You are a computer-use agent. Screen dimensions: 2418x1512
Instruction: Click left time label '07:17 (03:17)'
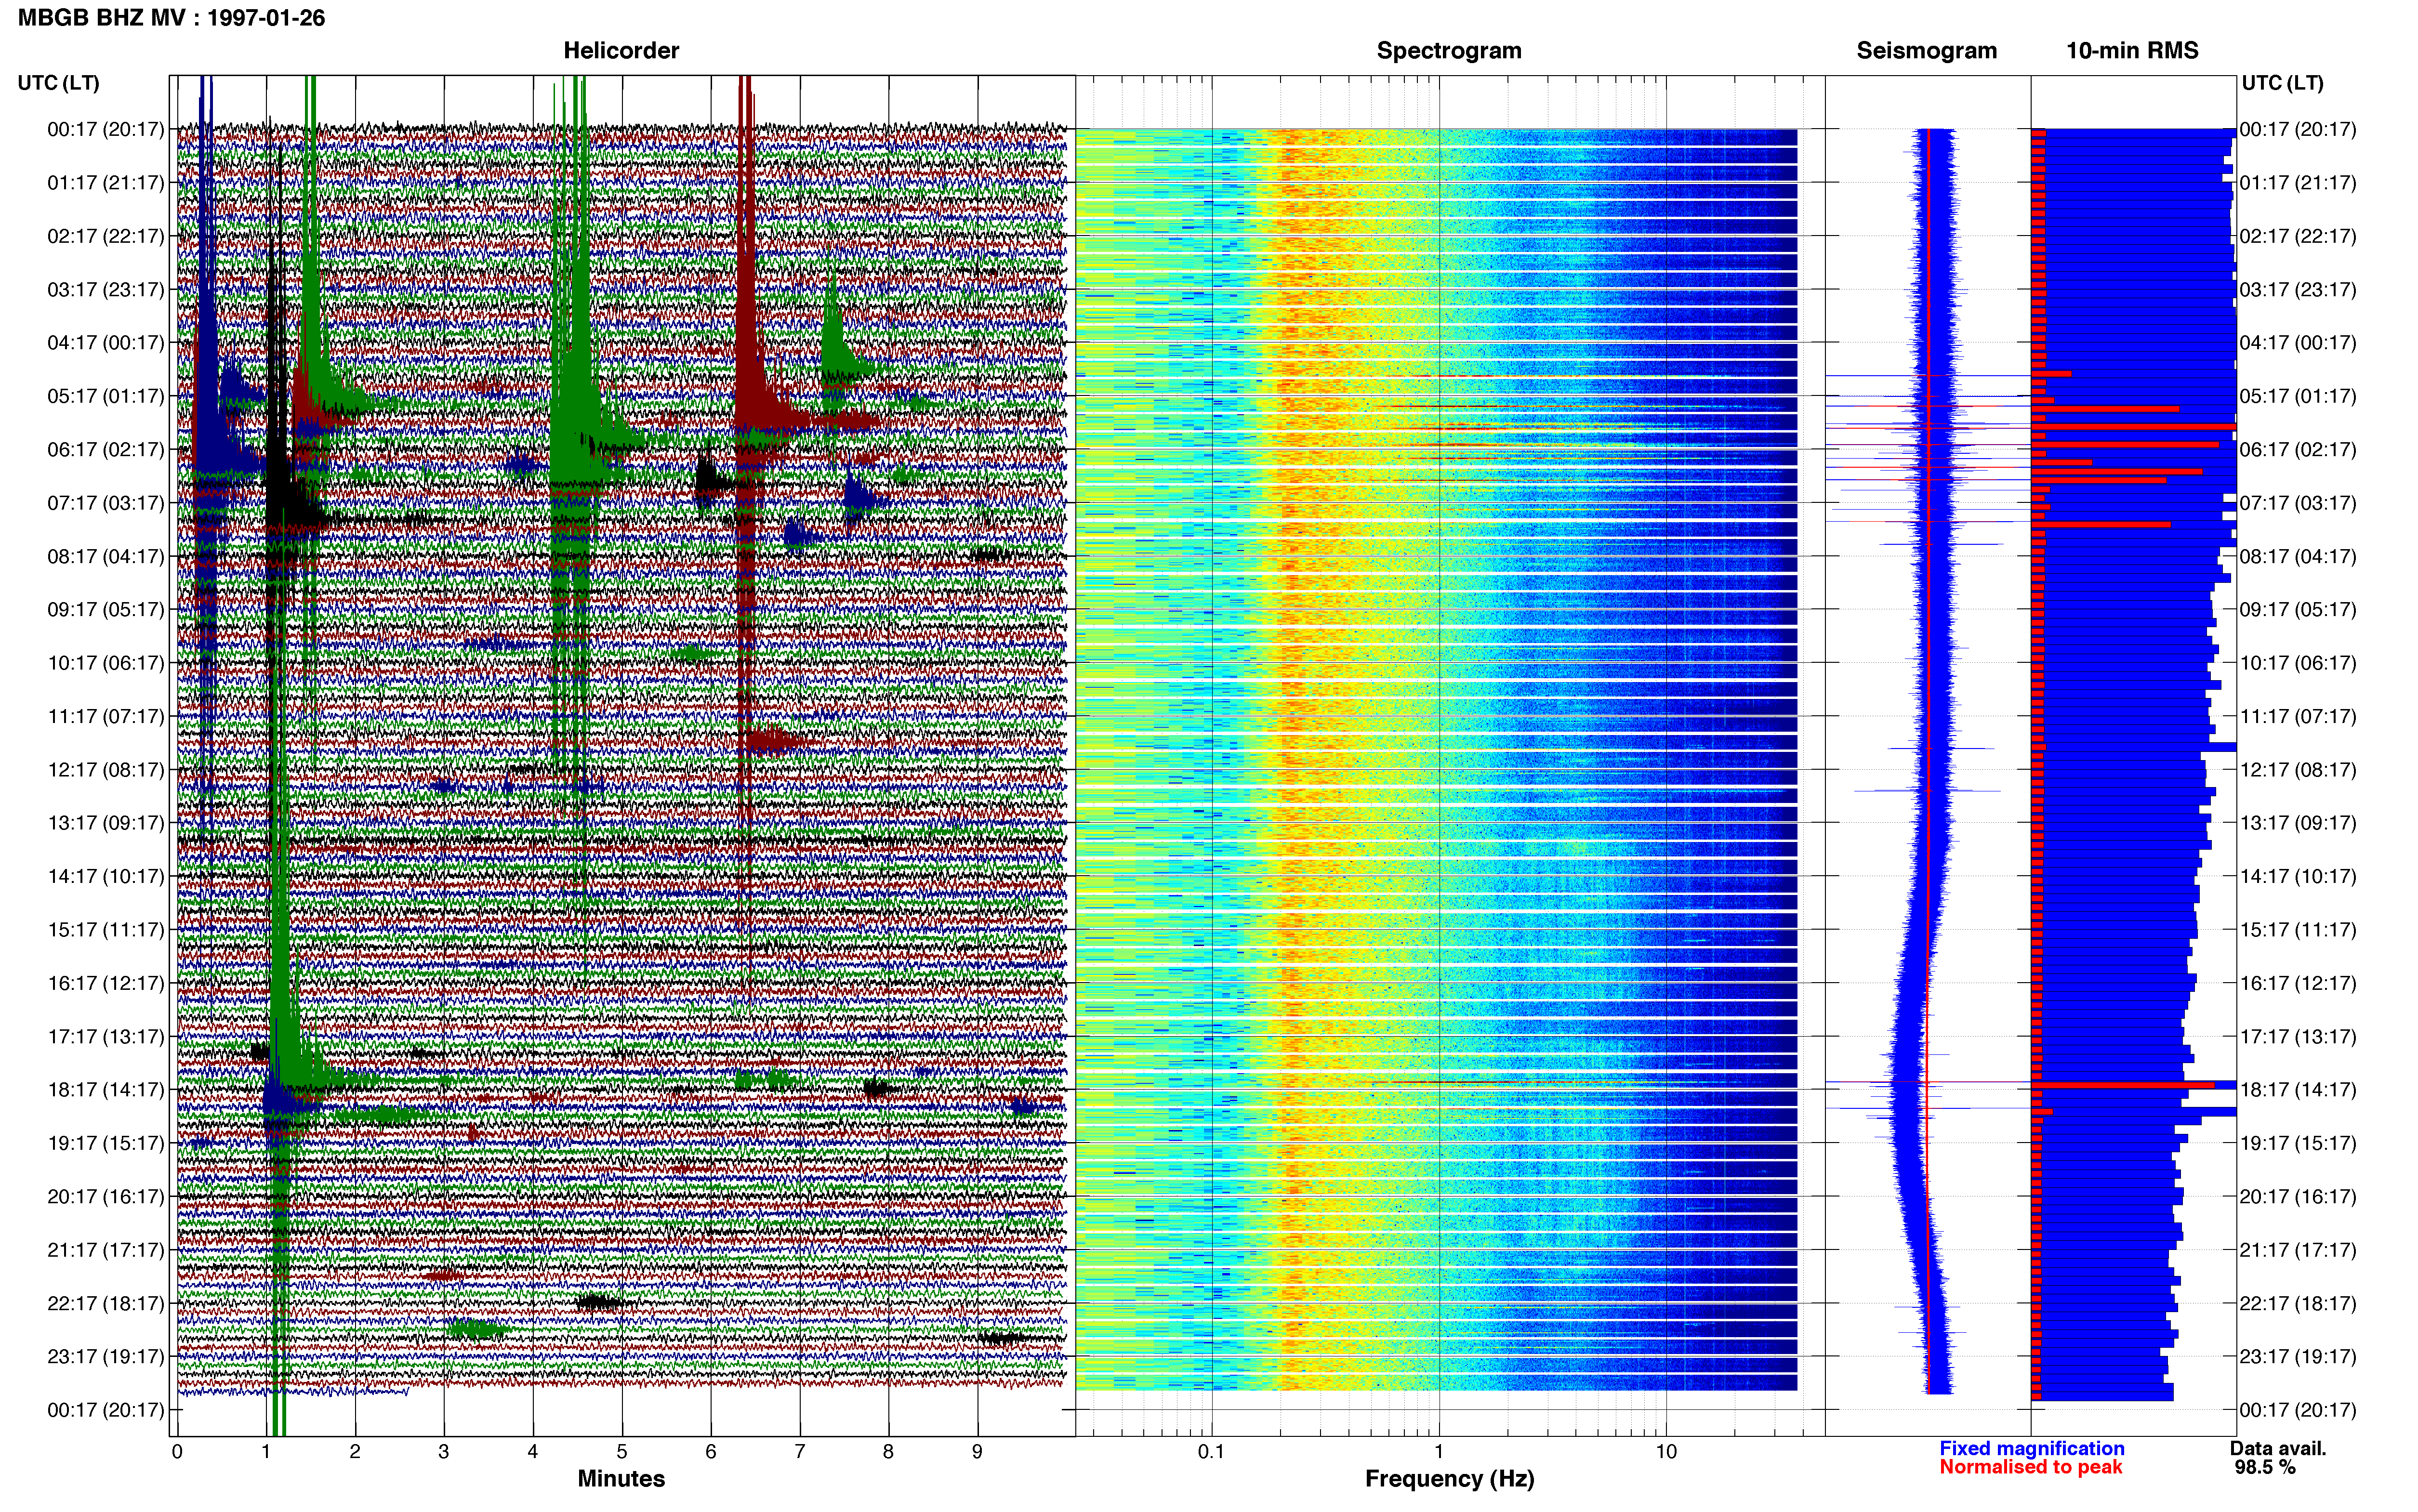point(106,503)
